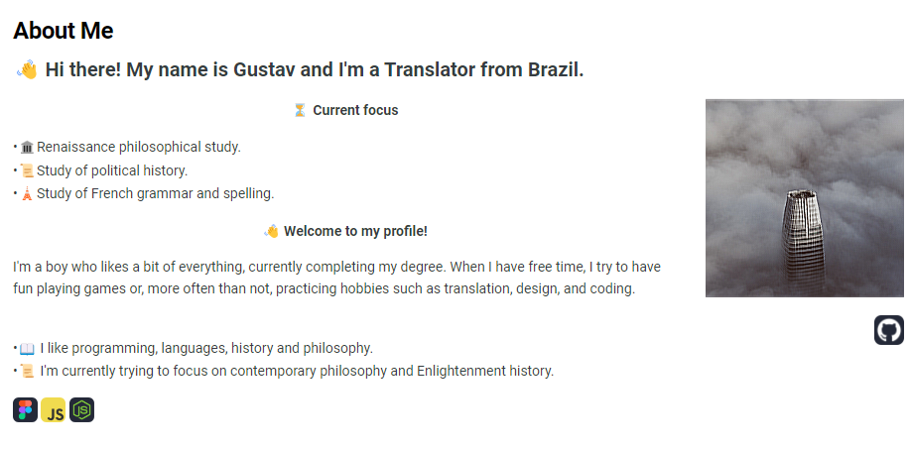Click the waving hand beside Welcome heading
This screenshot has width=910, height=449.
[271, 232]
